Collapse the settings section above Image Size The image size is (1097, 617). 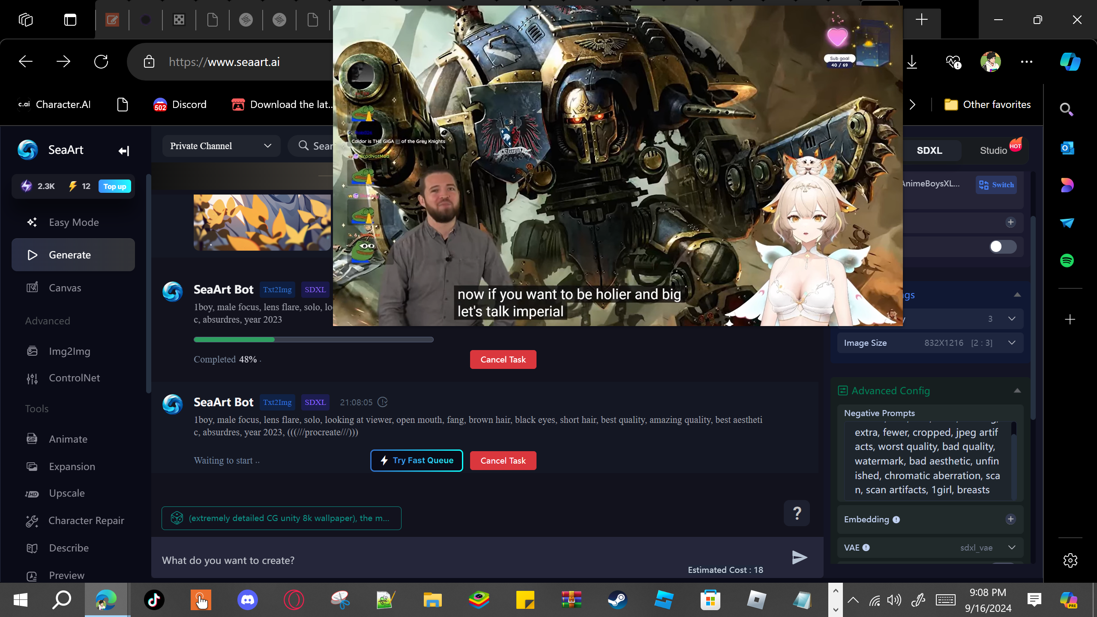tap(1017, 295)
